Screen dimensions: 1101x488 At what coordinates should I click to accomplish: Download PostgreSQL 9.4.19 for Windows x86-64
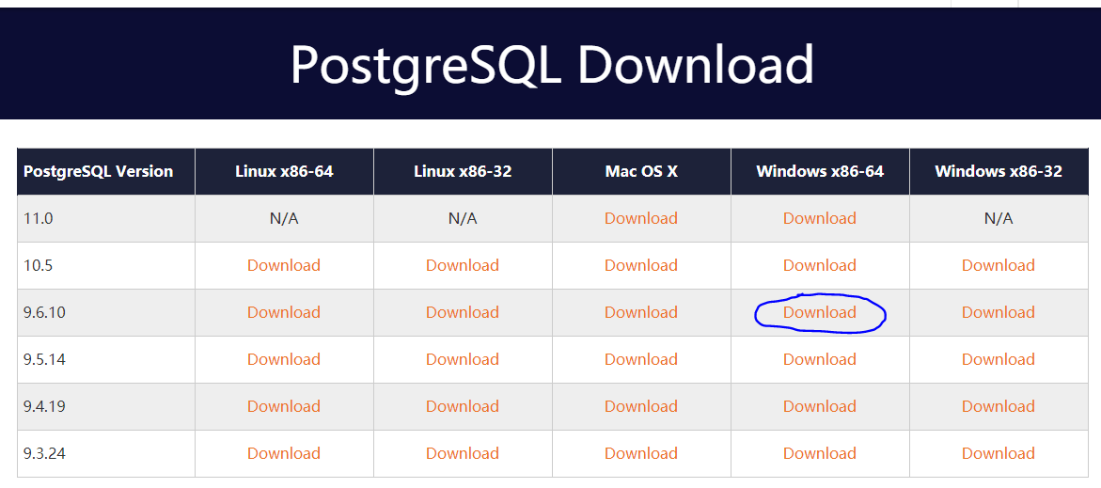point(820,406)
